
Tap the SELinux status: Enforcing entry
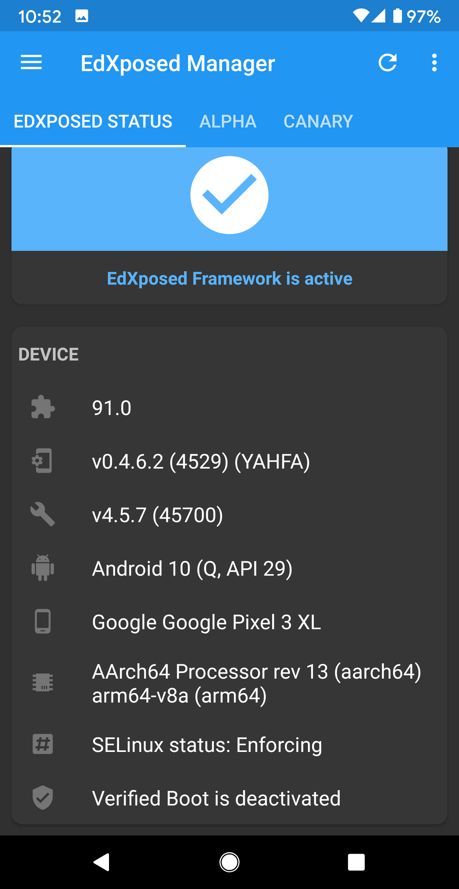point(207,744)
